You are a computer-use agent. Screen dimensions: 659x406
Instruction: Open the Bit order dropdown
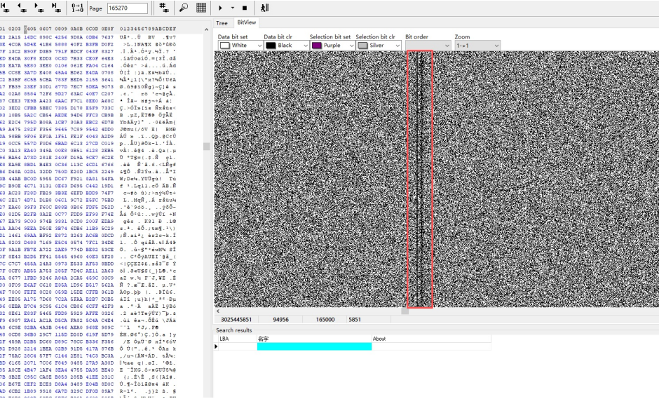pos(428,46)
